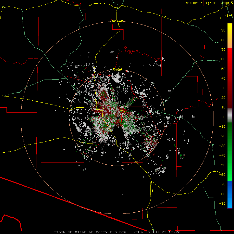Click the blue bottom segment of color bar

pos(230,194)
